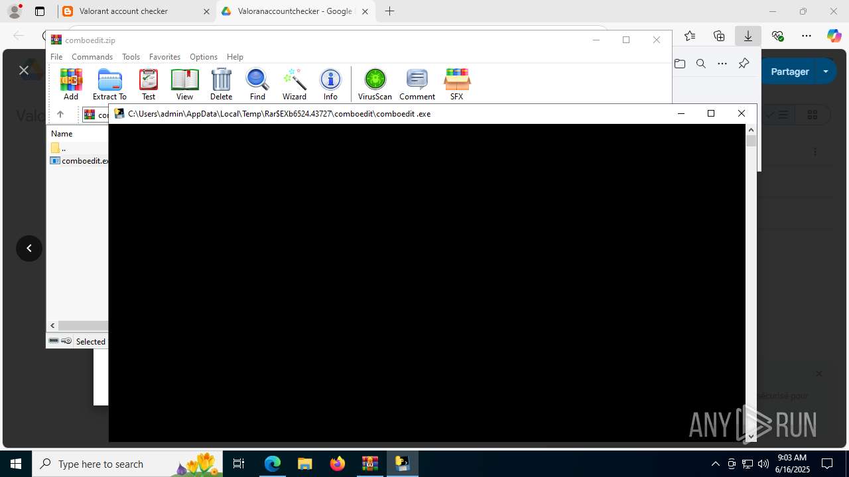Image resolution: width=849 pixels, height=477 pixels.
Task: Close the Valoranaccountchecker Google Drive tab
Action: point(365,11)
